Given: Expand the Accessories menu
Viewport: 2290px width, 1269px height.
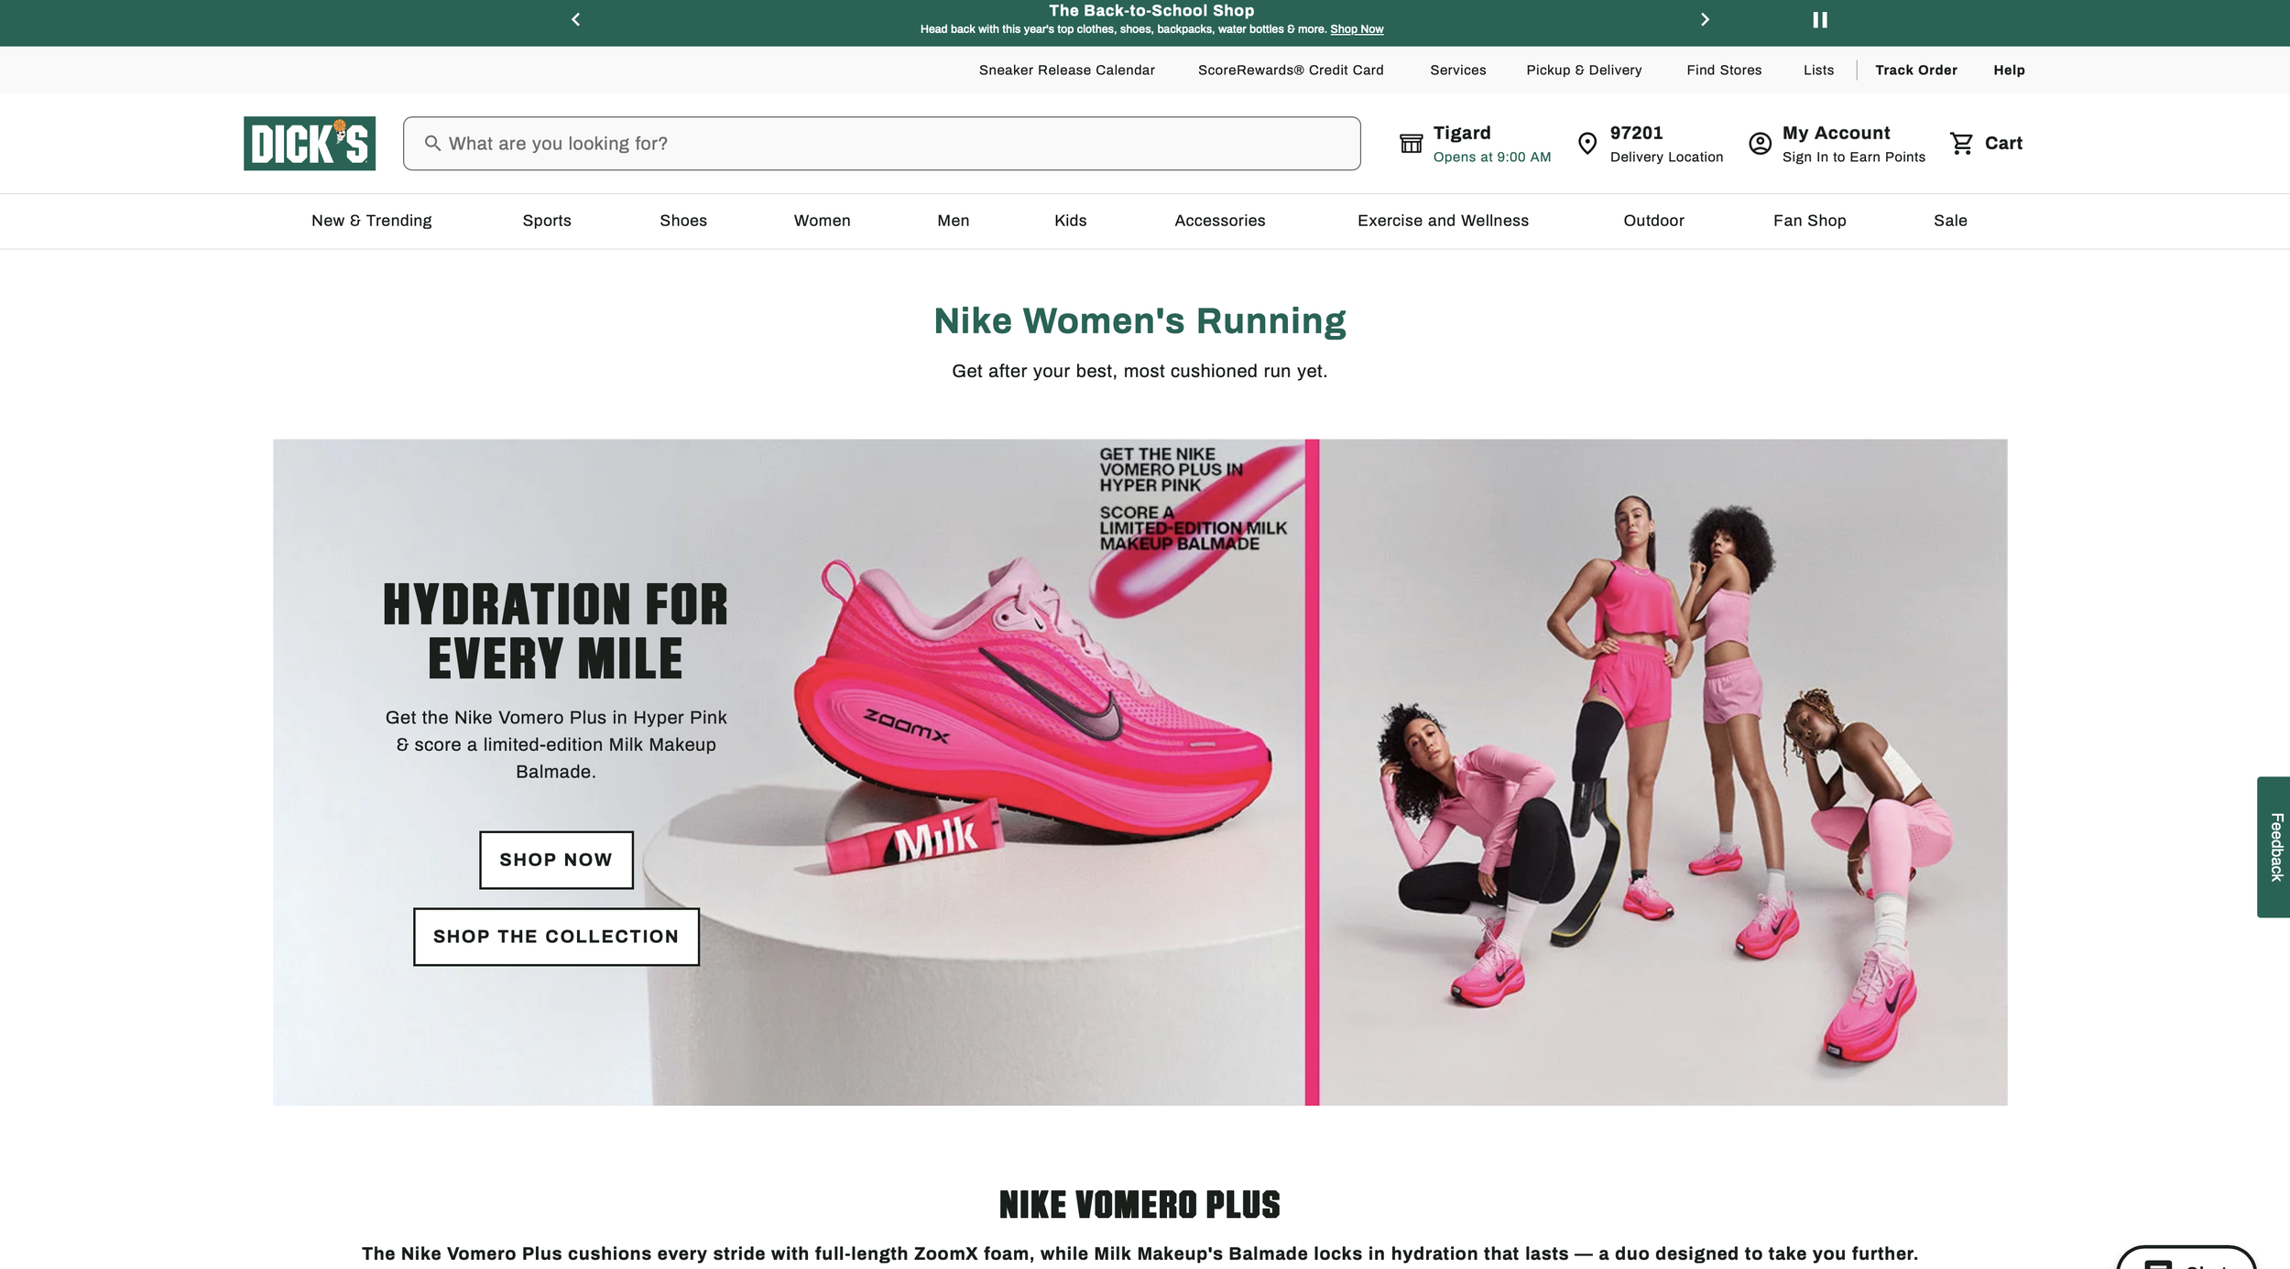Looking at the screenshot, I should tap(1219, 221).
